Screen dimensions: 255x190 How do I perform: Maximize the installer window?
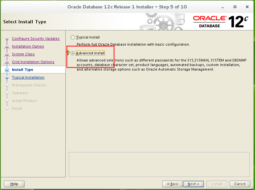point(235,7)
